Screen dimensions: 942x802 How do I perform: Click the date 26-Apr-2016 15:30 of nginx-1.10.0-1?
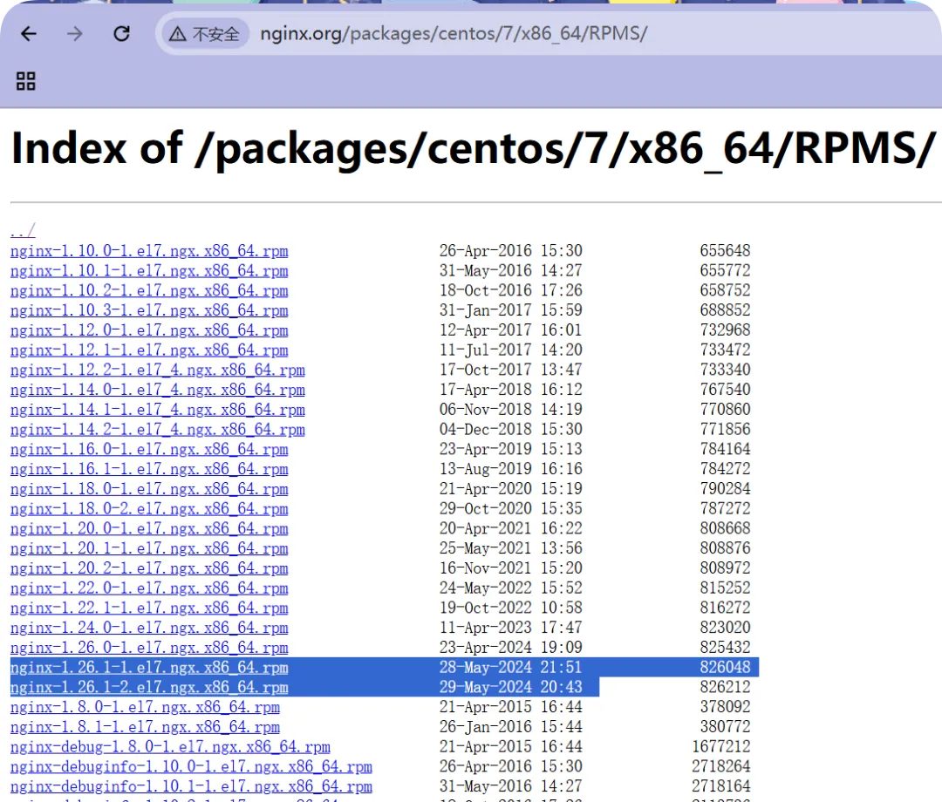pos(510,250)
